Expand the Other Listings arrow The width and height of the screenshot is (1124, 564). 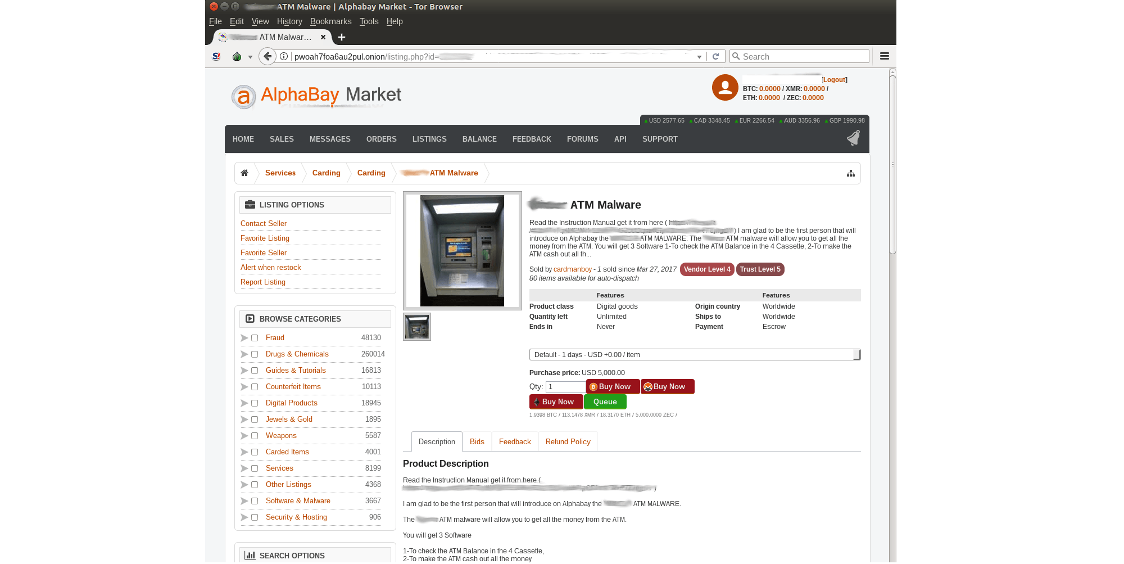click(244, 485)
